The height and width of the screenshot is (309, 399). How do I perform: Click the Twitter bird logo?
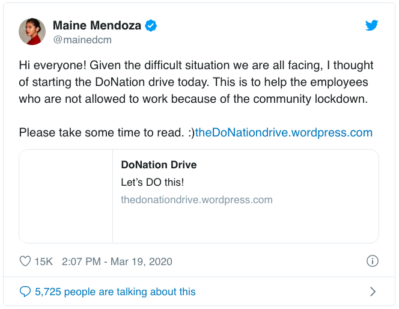point(372,26)
